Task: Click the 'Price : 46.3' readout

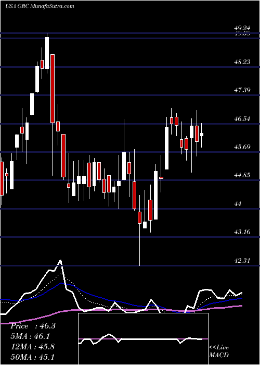Action: coord(33,326)
